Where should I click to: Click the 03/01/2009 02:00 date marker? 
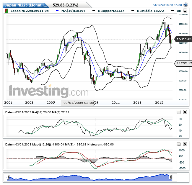pos(78,103)
